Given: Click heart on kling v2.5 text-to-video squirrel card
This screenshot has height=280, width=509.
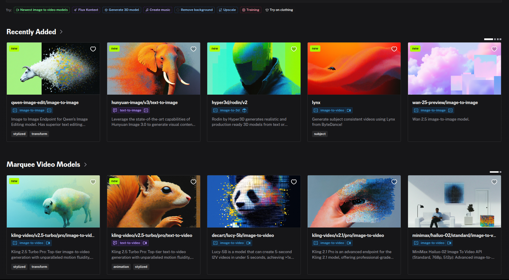Looking at the screenshot, I should click(x=193, y=182).
